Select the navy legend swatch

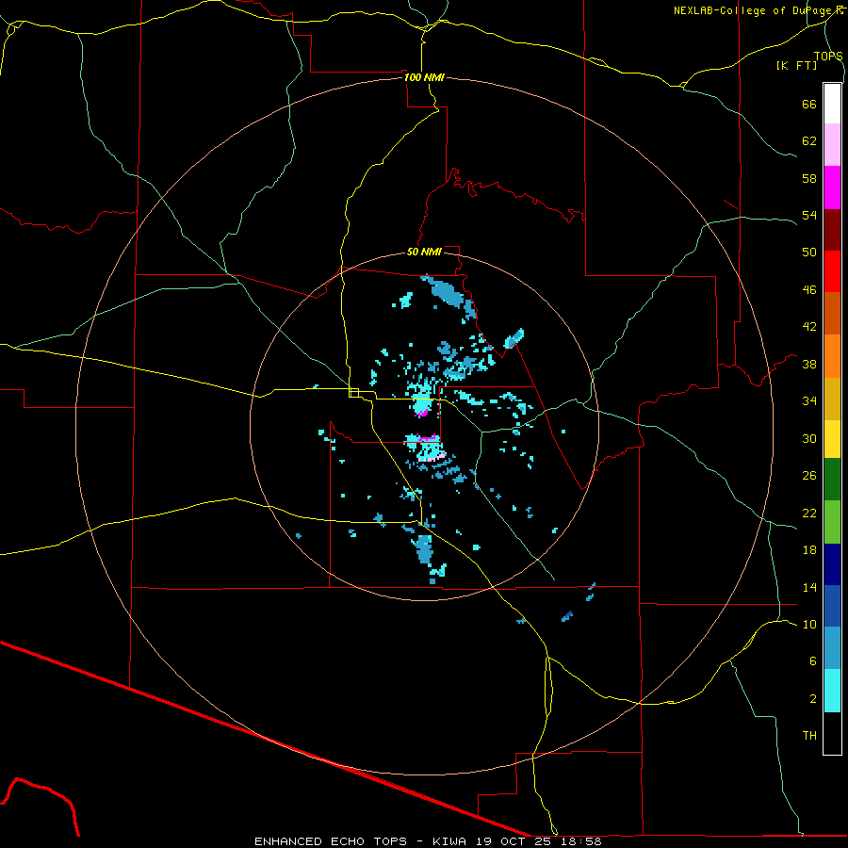click(832, 564)
